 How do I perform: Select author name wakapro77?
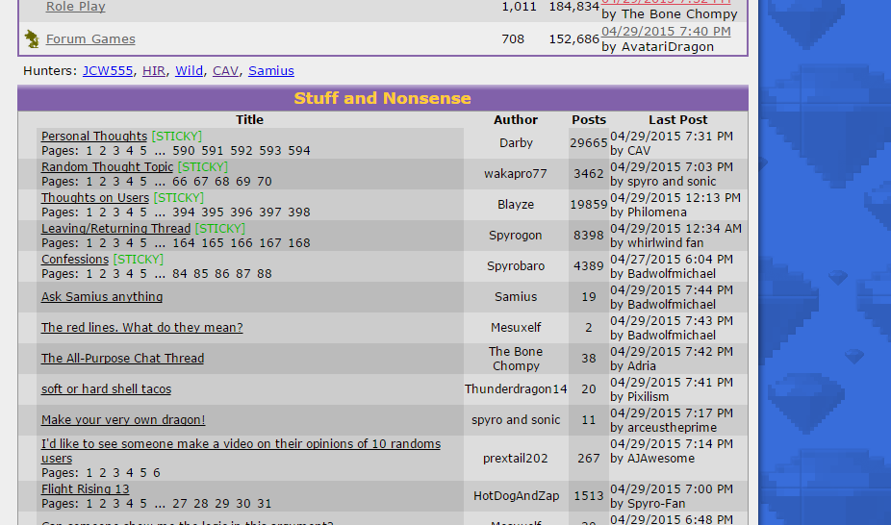pyautogui.click(x=516, y=174)
